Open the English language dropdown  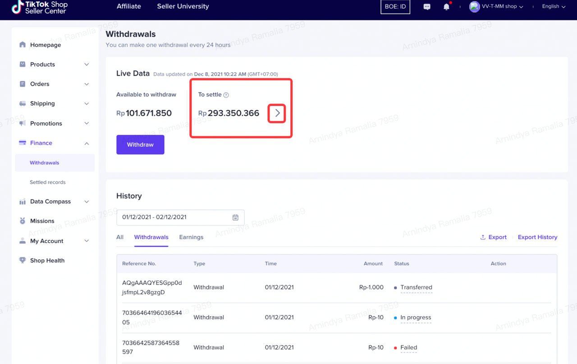point(554,7)
